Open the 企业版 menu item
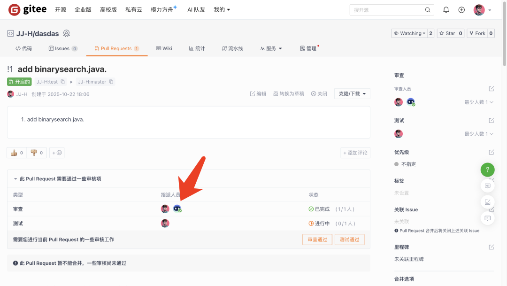507x286 pixels. [83, 9]
